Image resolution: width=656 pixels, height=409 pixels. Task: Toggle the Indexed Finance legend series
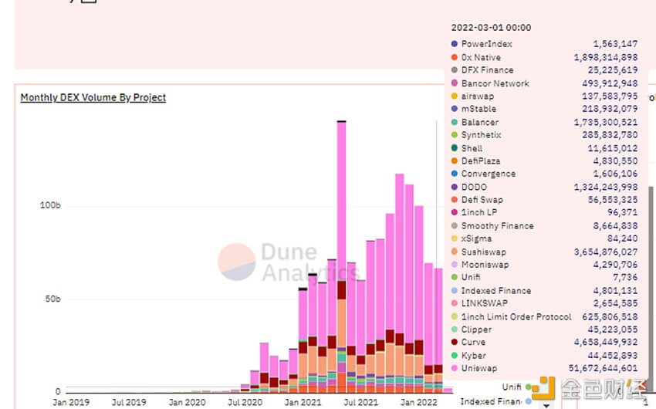pyautogui.click(x=491, y=401)
